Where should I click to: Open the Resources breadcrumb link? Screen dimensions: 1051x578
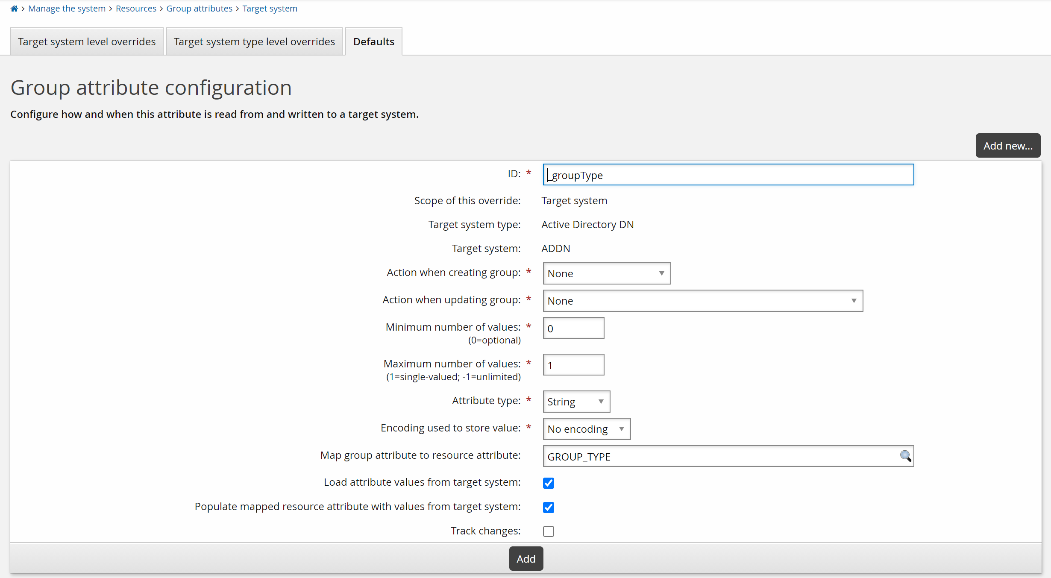coord(136,9)
